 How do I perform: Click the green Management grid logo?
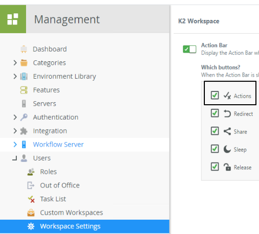[13, 19]
